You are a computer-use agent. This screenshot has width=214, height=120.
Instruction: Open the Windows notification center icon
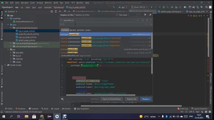208,116
